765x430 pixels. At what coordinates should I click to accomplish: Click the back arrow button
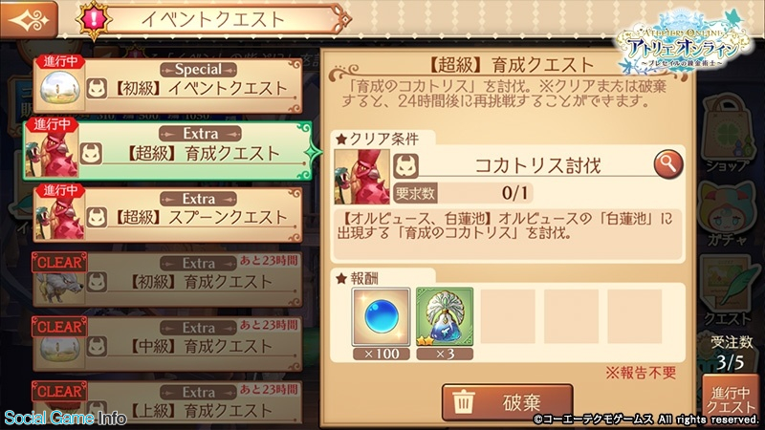(29, 20)
